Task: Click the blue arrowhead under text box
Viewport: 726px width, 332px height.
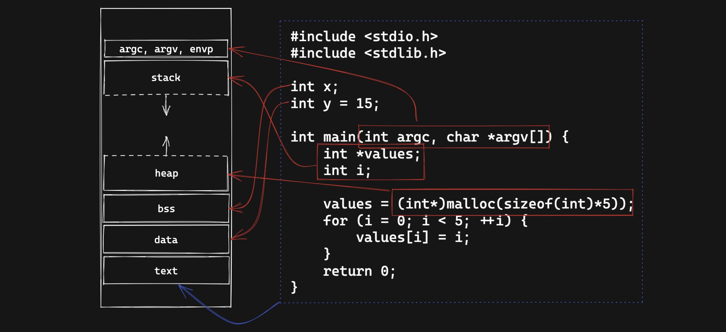Action: pyautogui.click(x=182, y=288)
